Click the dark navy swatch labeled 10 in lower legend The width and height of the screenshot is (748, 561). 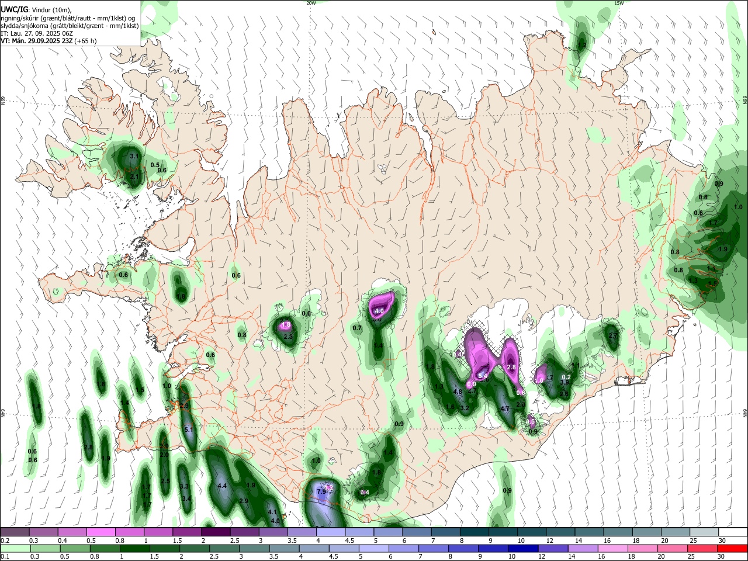[x=522, y=548]
